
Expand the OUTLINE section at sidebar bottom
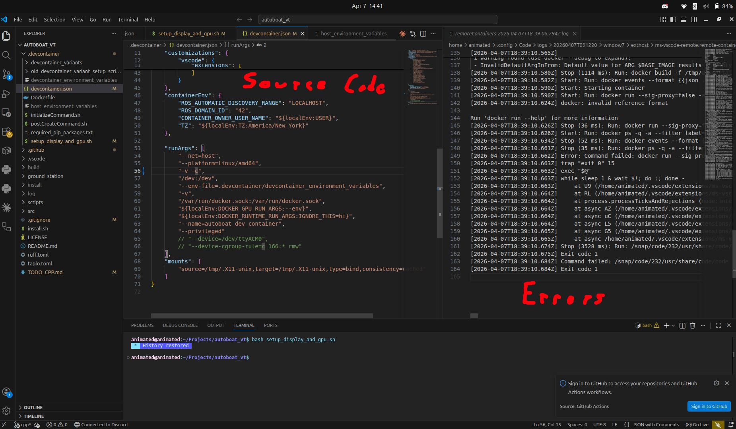click(33, 407)
